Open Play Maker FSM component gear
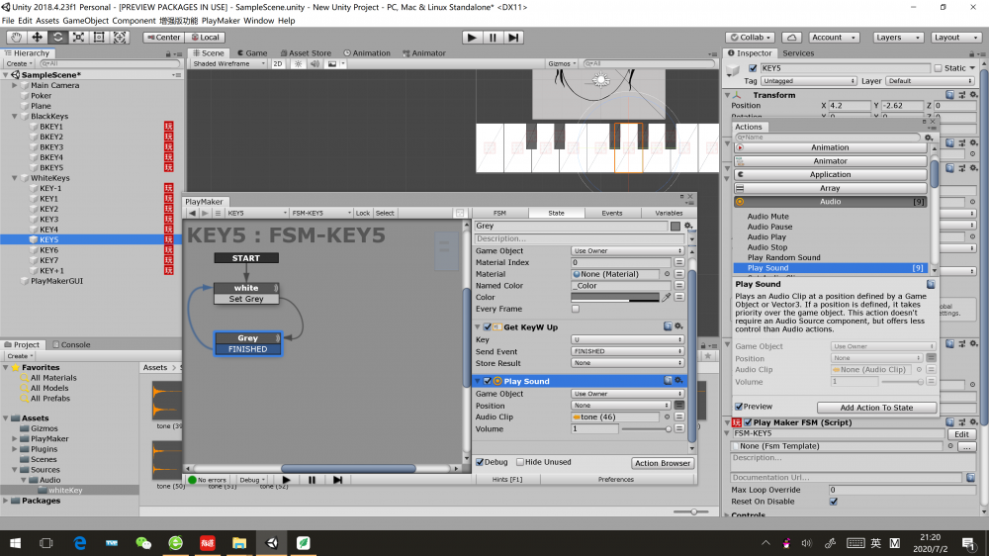Viewport: 989px width, 556px height. point(972,422)
